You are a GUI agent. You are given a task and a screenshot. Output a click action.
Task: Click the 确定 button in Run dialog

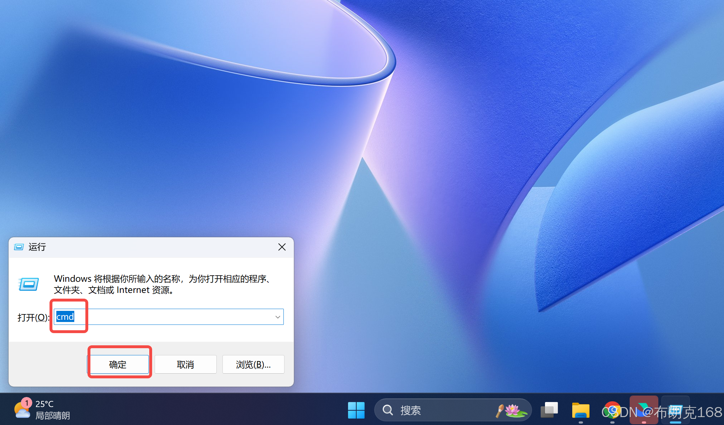tap(118, 364)
